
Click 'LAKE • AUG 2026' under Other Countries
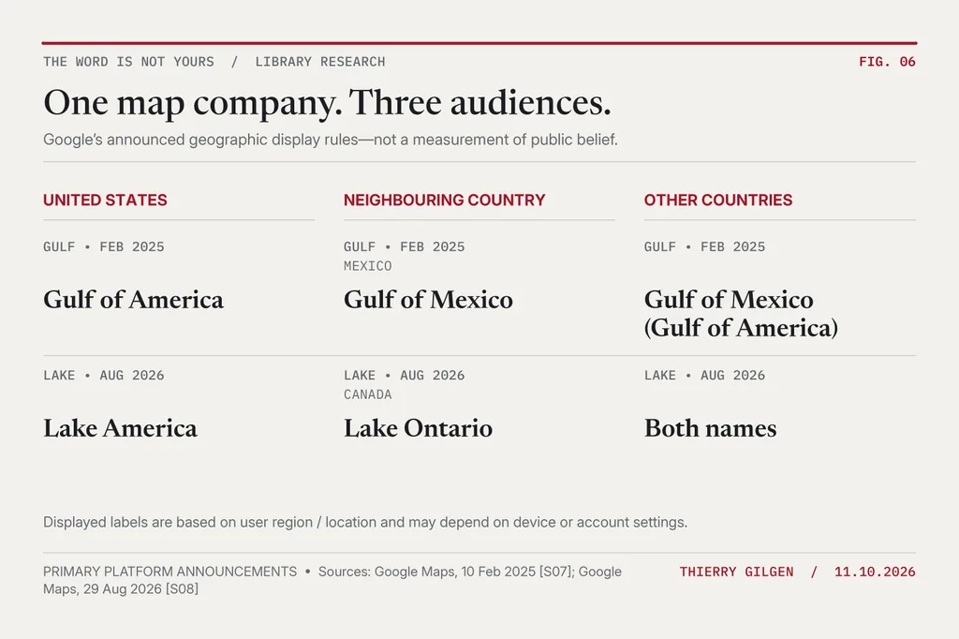pos(704,375)
